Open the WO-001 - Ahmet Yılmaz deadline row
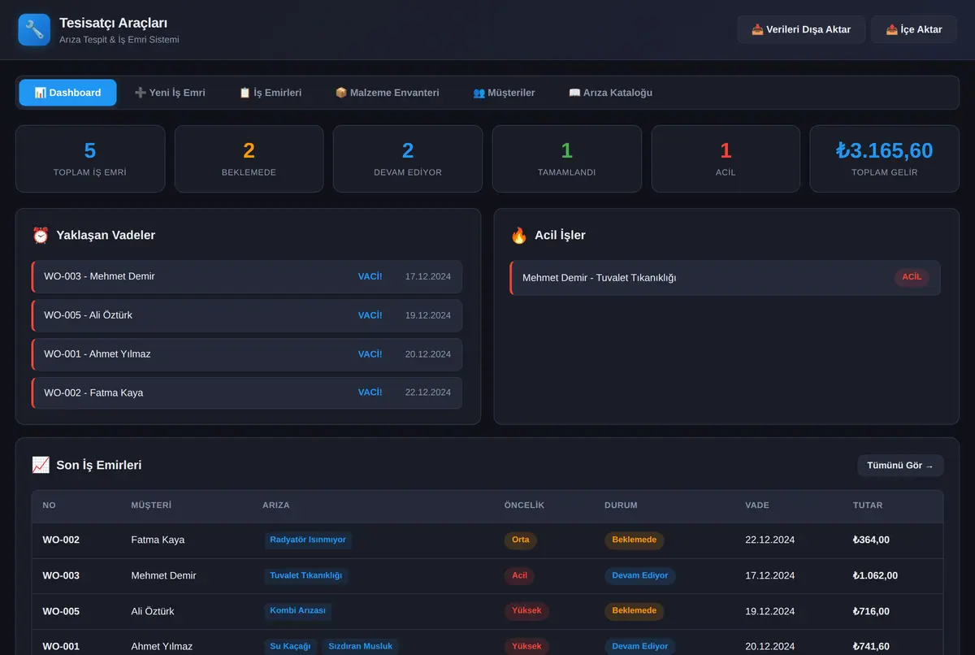Viewport: 975px width, 655px height. pos(247,354)
